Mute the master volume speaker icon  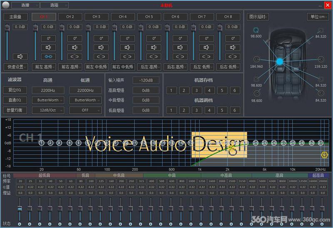(20, 57)
